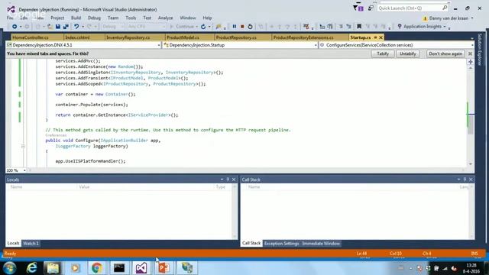
Task: Click the Restart debugging icon
Action: pyautogui.click(x=250, y=27)
